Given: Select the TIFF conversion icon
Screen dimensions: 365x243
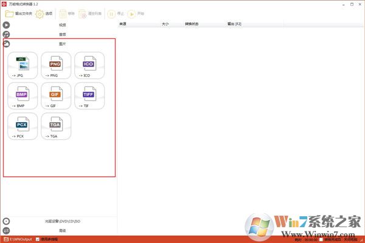Looking at the screenshot, I should coord(89,96).
